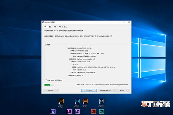
Task: Open the Adobe Photoshop desktop shortcut
Action: (77, 103)
